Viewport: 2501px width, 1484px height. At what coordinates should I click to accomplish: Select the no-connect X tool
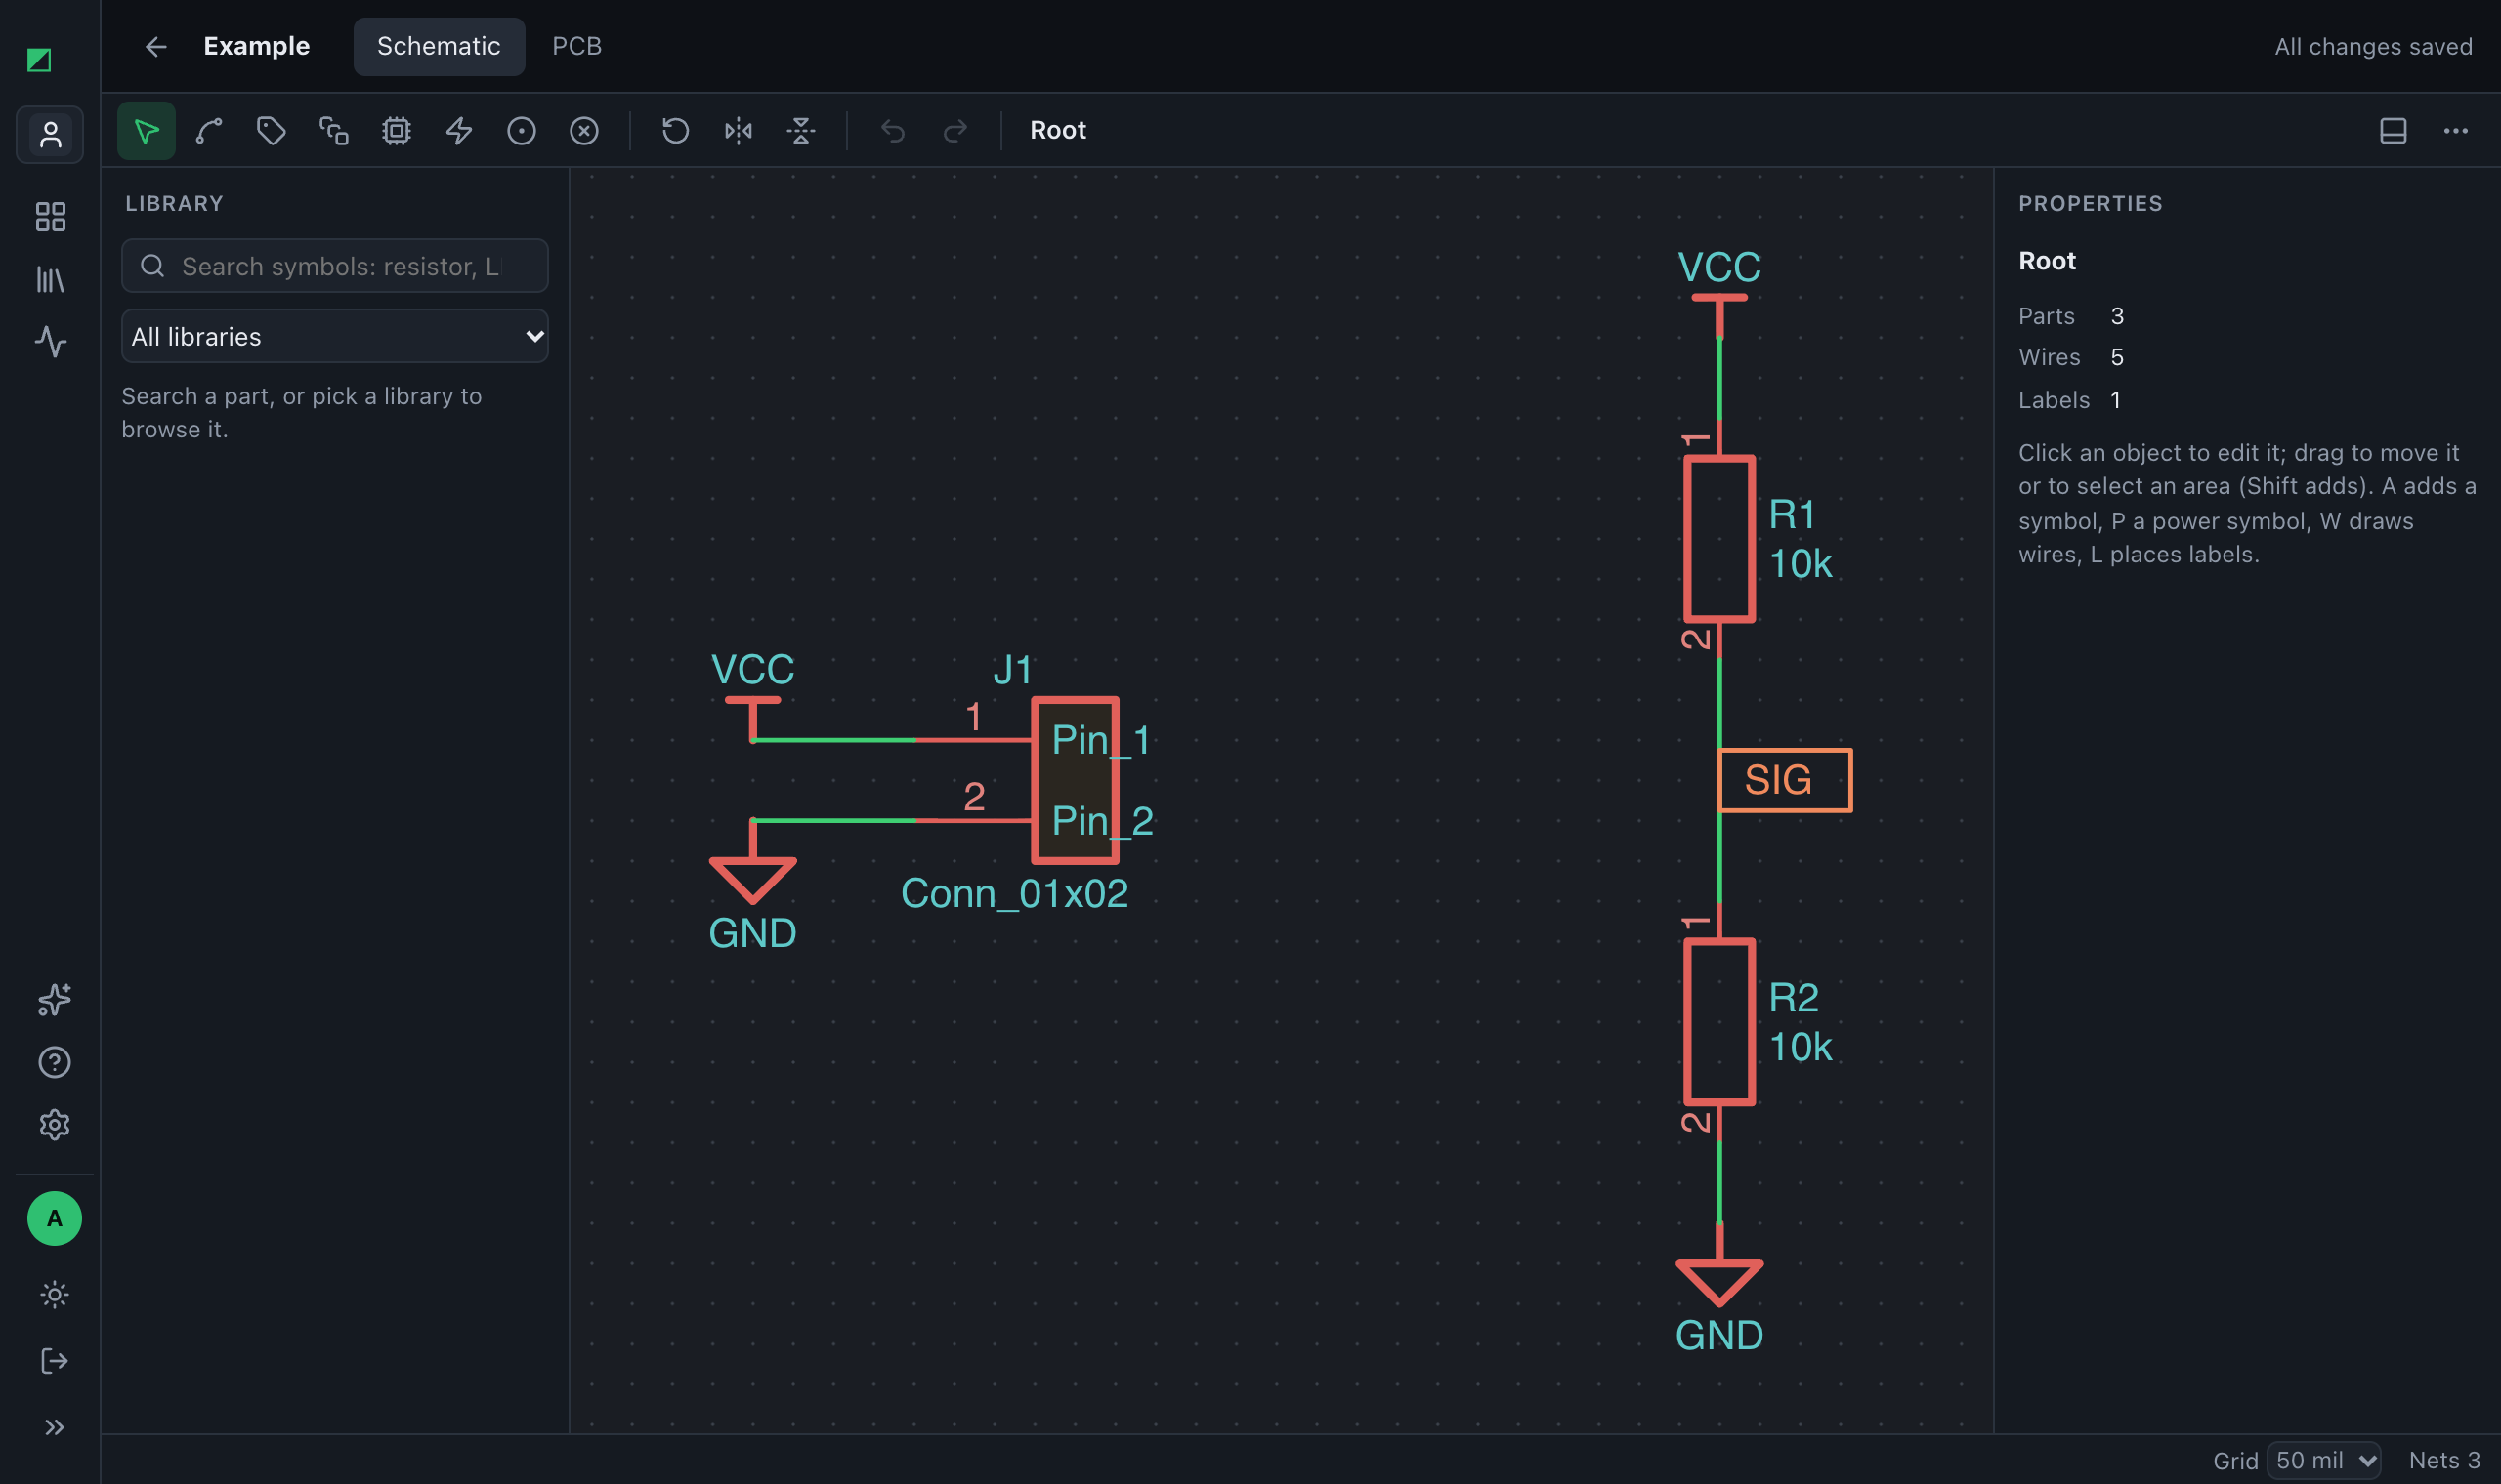pos(584,131)
